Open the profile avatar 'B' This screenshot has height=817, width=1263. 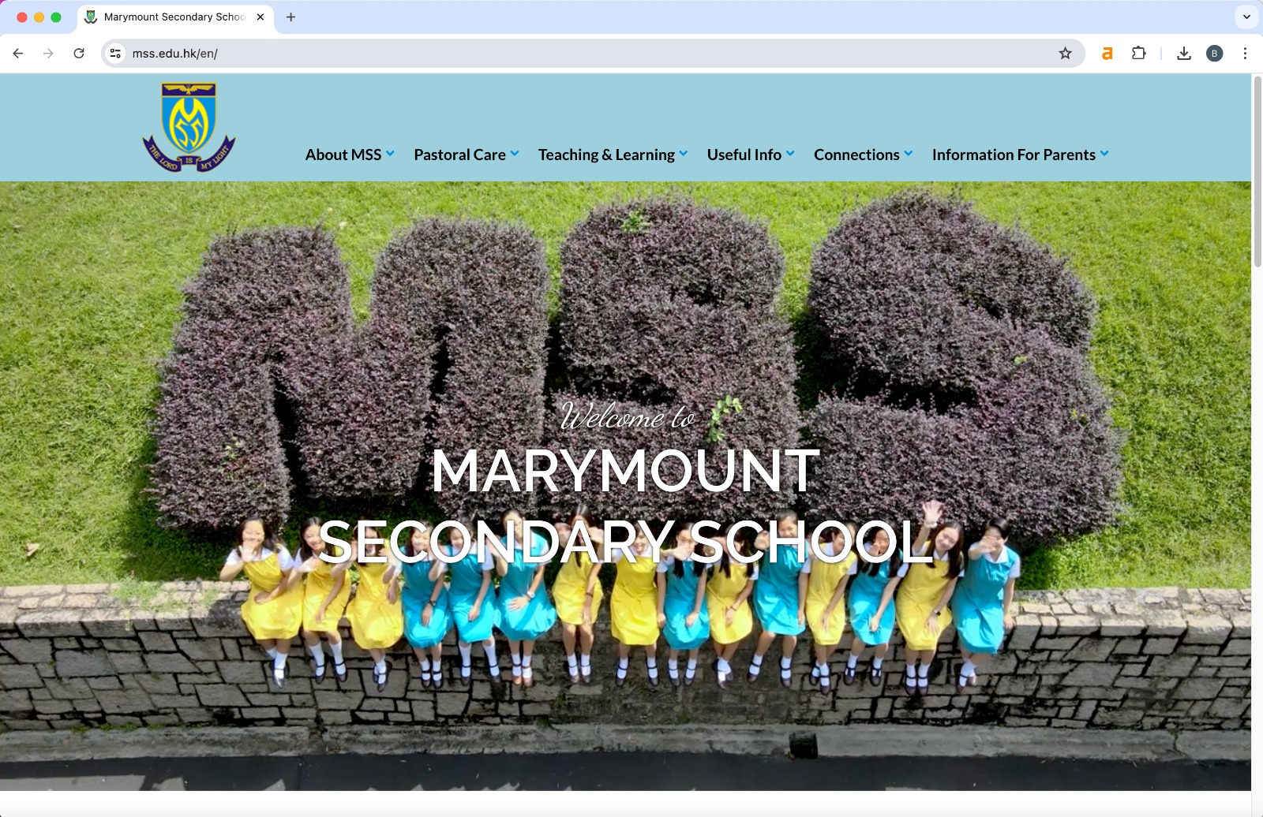tap(1214, 54)
